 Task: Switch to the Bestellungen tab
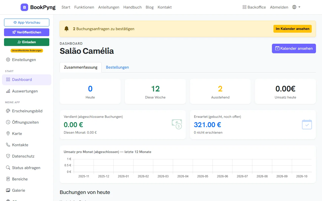coord(117,67)
